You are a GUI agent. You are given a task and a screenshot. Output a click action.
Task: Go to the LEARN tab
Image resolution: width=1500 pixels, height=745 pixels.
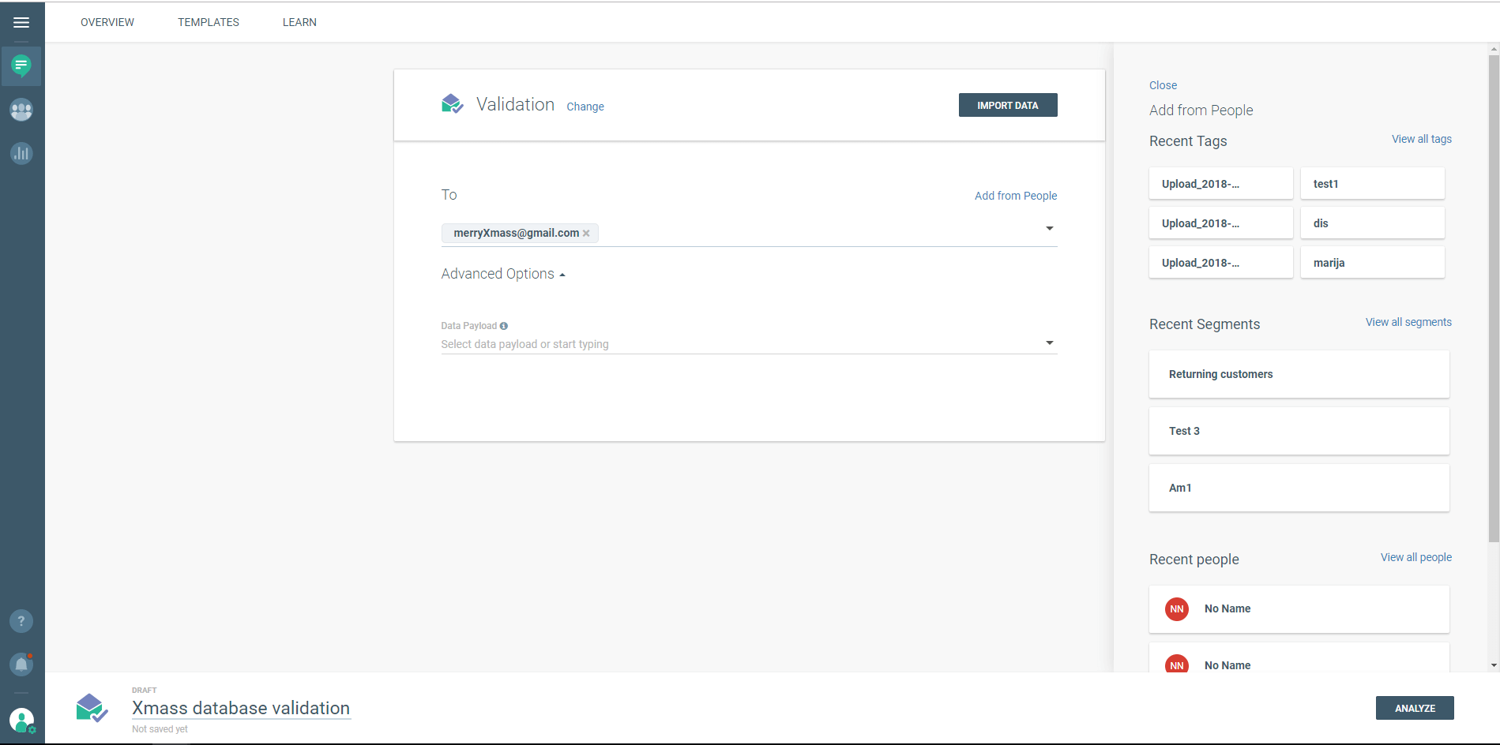[299, 22]
